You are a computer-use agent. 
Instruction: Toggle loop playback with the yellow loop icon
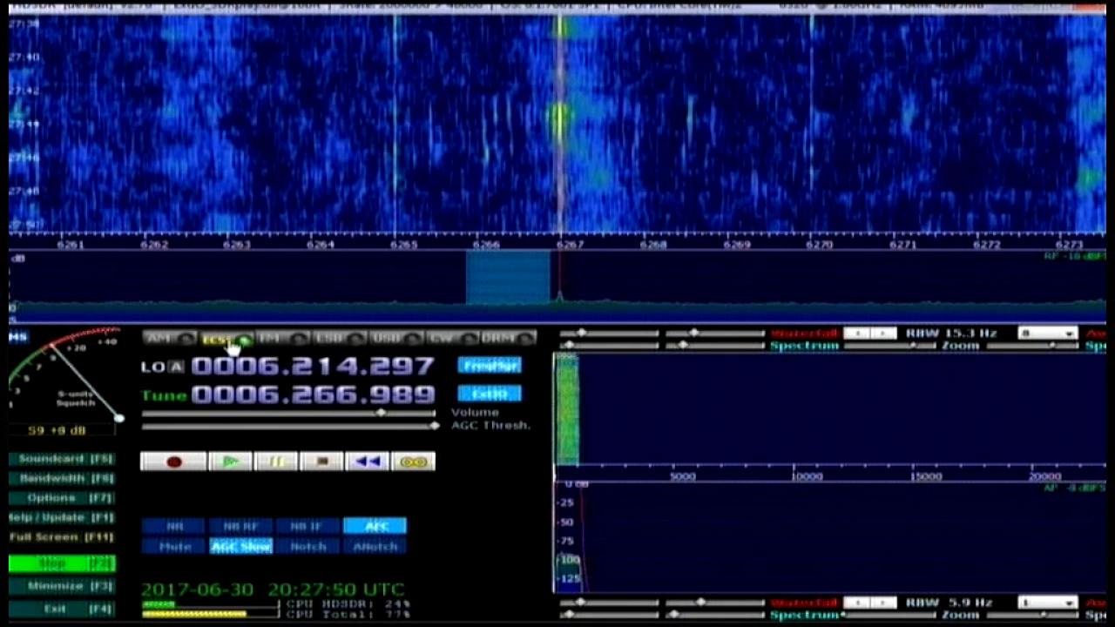click(414, 462)
